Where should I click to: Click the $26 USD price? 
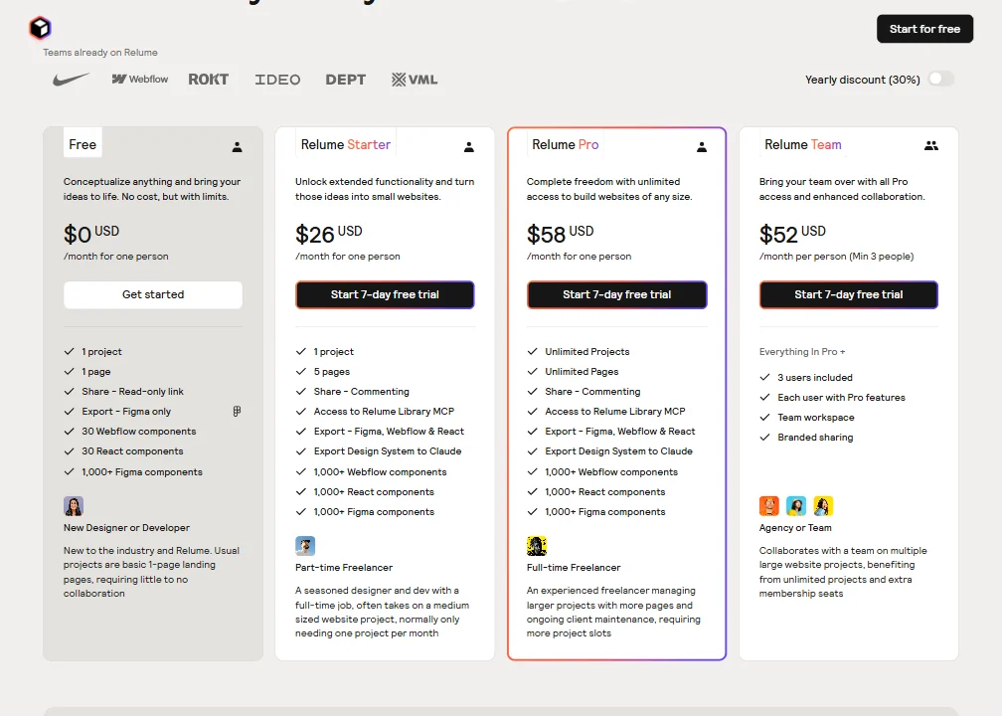328,234
